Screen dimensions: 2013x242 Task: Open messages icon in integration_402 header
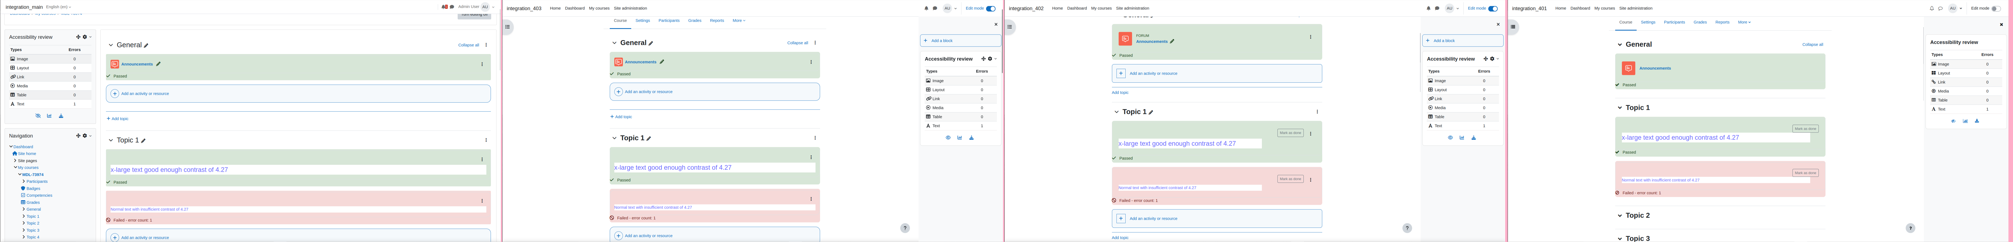tap(1437, 9)
